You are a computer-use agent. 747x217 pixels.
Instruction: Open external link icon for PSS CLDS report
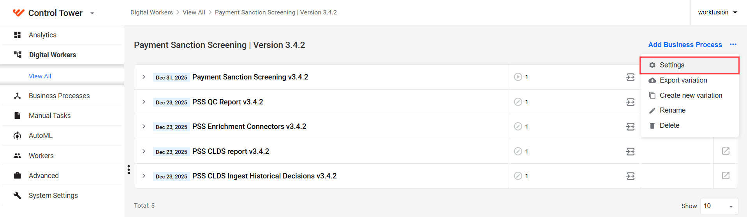tap(726, 151)
